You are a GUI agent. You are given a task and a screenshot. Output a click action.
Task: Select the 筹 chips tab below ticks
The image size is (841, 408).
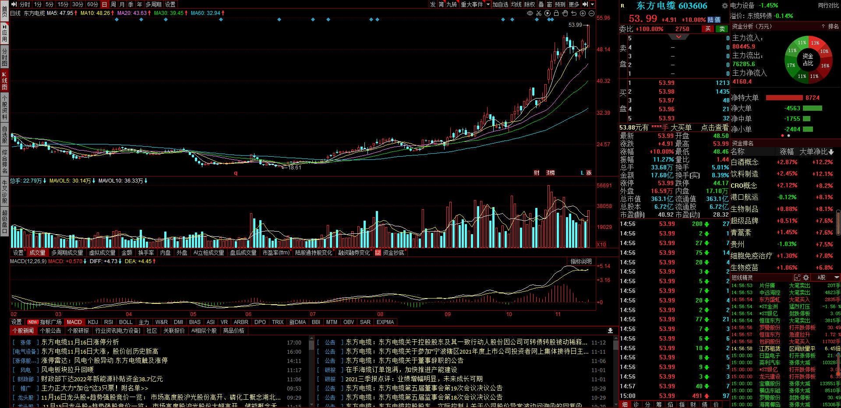point(659,404)
